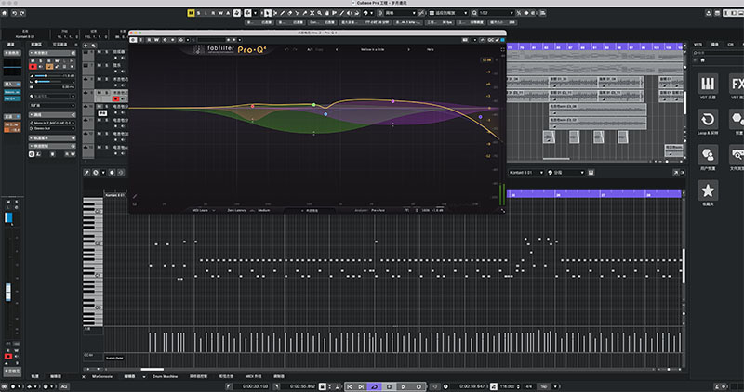Click the Pro-Q previous preset arrow
The image size is (744, 392).
point(337,49)
